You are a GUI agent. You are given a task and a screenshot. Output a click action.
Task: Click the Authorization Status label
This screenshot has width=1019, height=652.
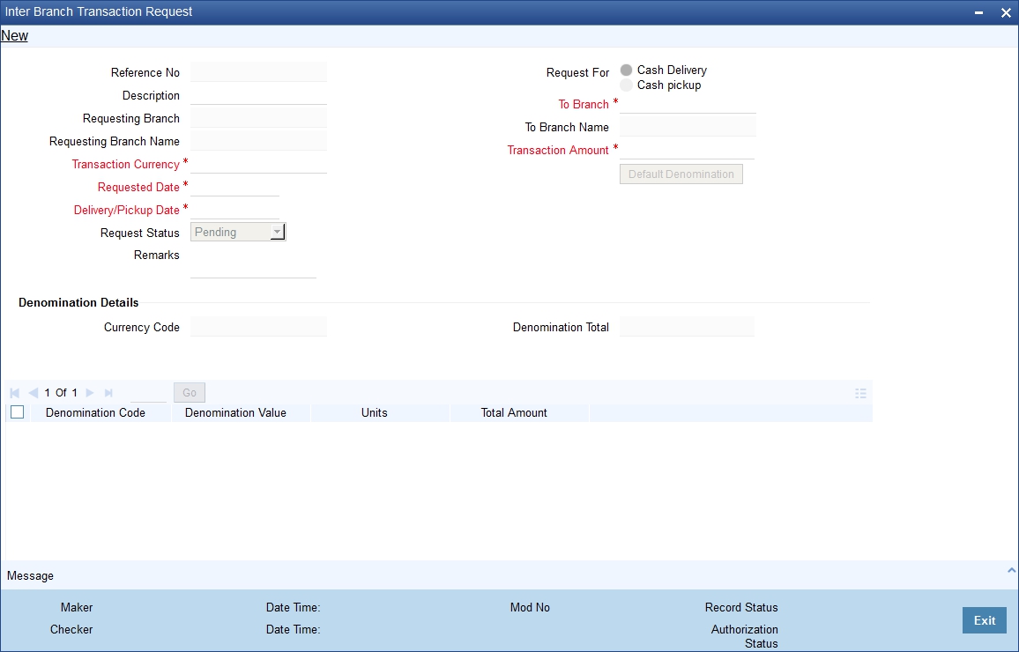[745, 636]
